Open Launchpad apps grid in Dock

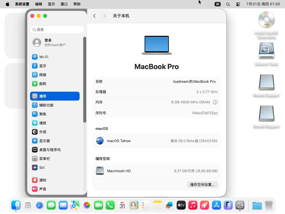[28, 205]
